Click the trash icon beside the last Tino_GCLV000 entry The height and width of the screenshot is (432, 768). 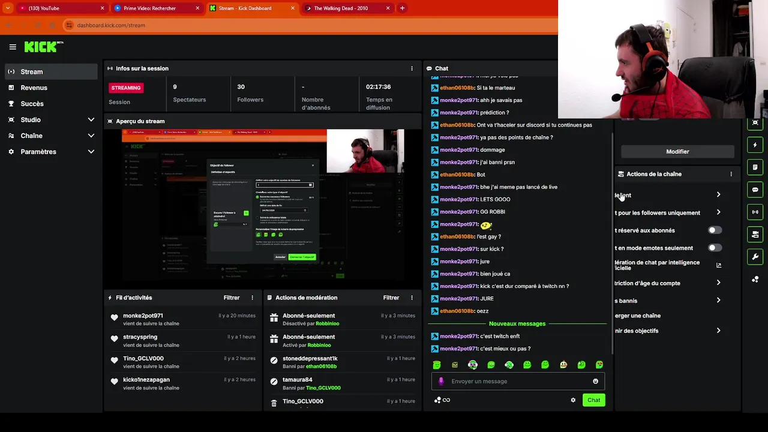tap(274, 403)
